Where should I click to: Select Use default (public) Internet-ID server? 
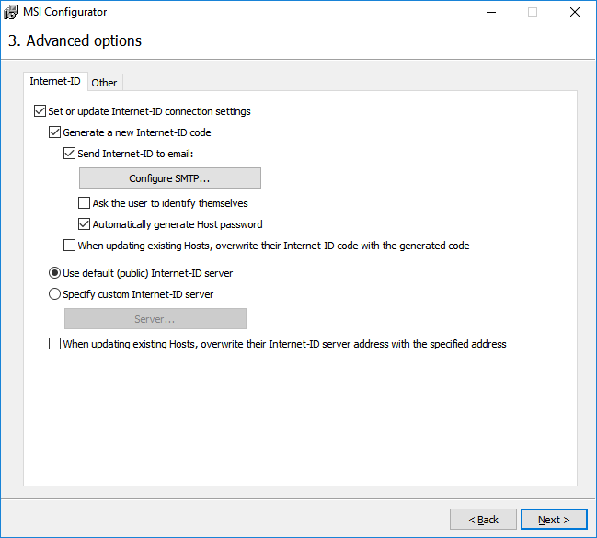coord(54,273)
